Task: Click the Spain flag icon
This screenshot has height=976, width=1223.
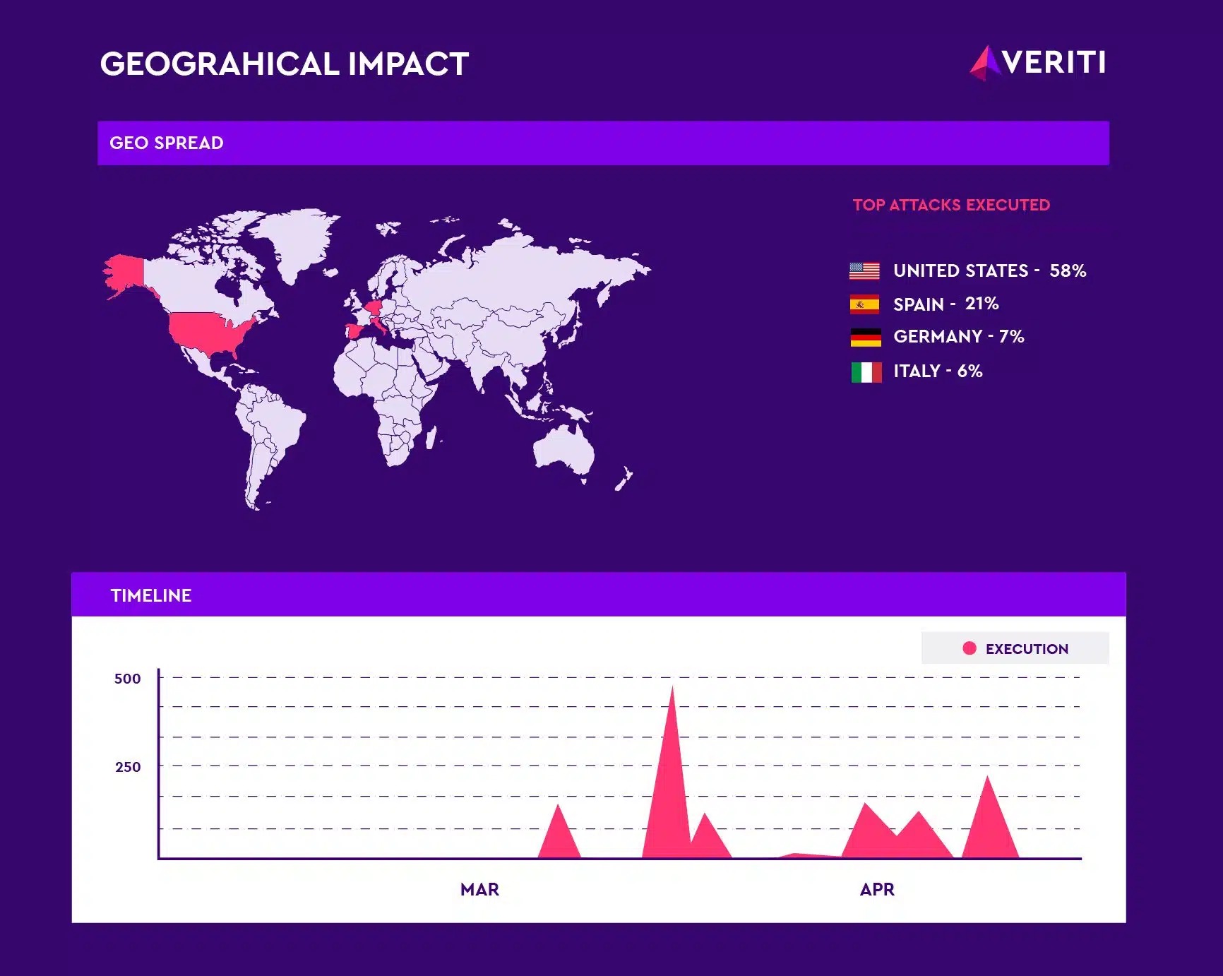Action: (864, 304)
